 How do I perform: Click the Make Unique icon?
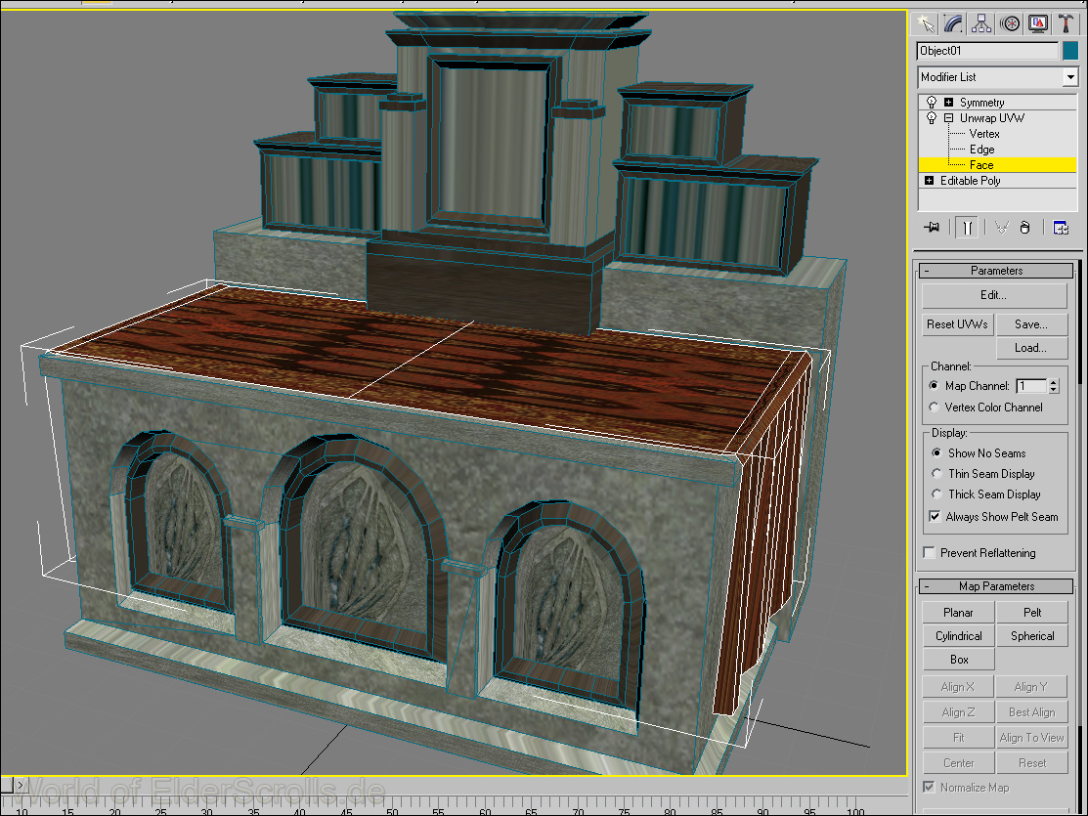(1001, 227)
